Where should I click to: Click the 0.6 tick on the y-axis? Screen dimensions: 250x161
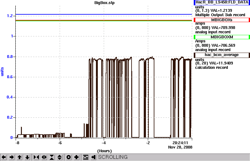[10, 77]
